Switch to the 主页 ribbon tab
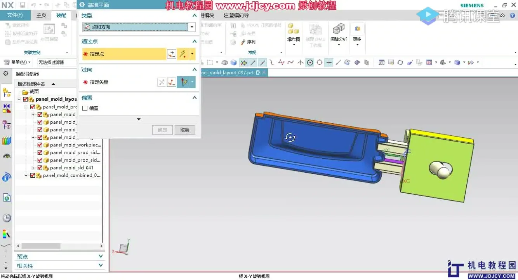Screen dimensions: 518x280 click(41, 15)
